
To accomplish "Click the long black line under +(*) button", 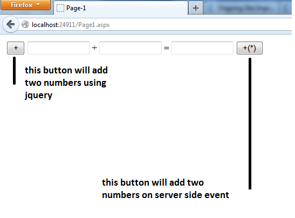I will pyautogui.click(x=250, y=124).
